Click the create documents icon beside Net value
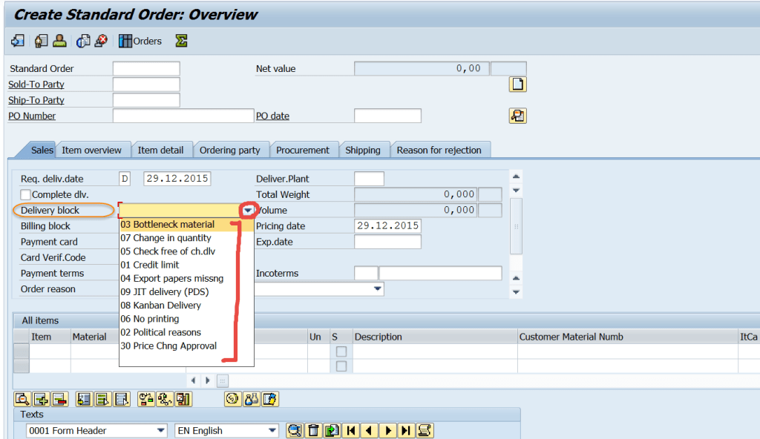Screen dimensions: 760x439 pos(517,84)
